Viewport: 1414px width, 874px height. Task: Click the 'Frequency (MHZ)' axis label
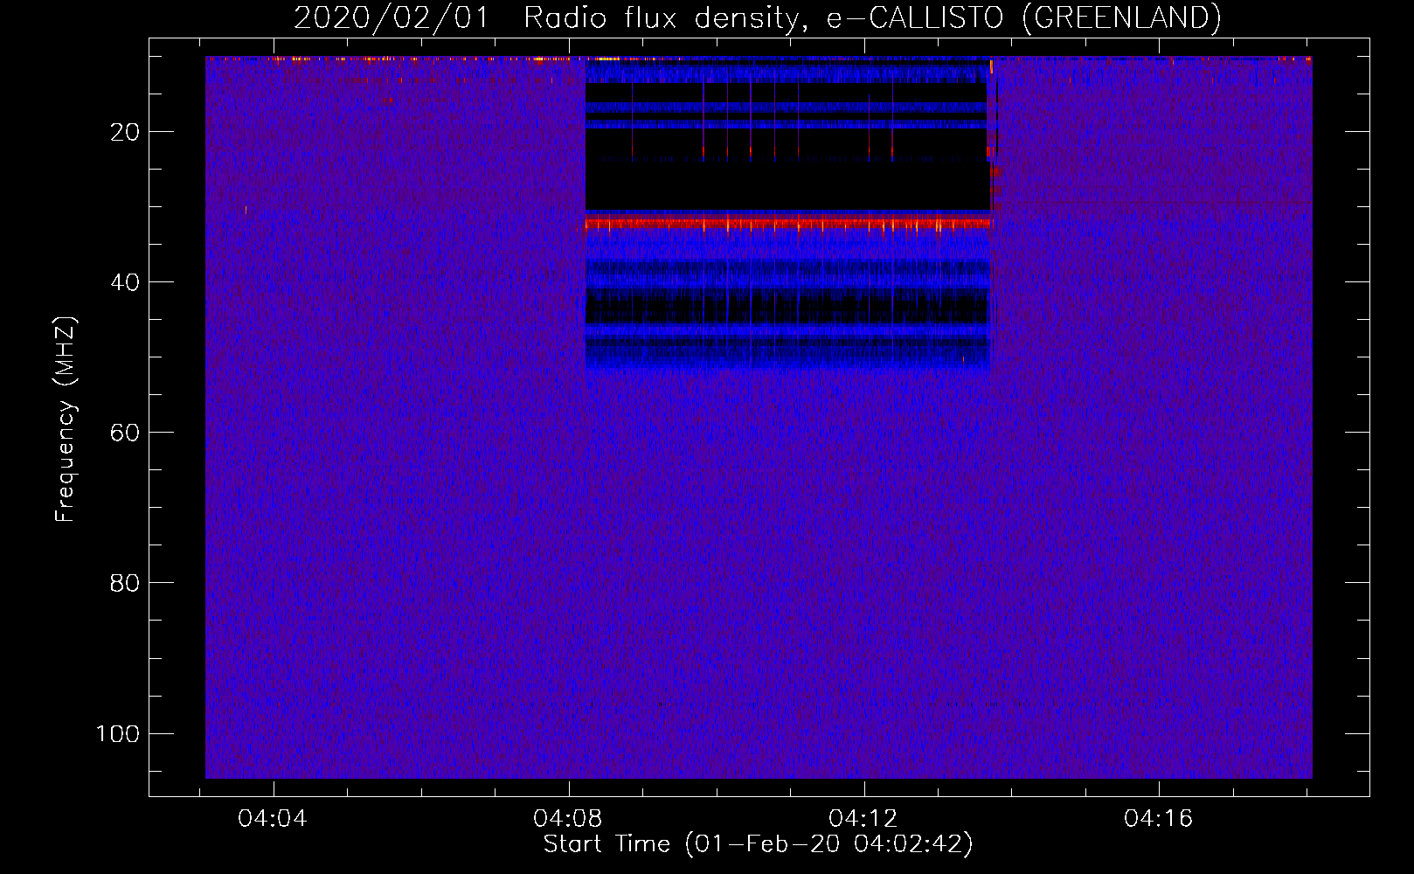66,420
